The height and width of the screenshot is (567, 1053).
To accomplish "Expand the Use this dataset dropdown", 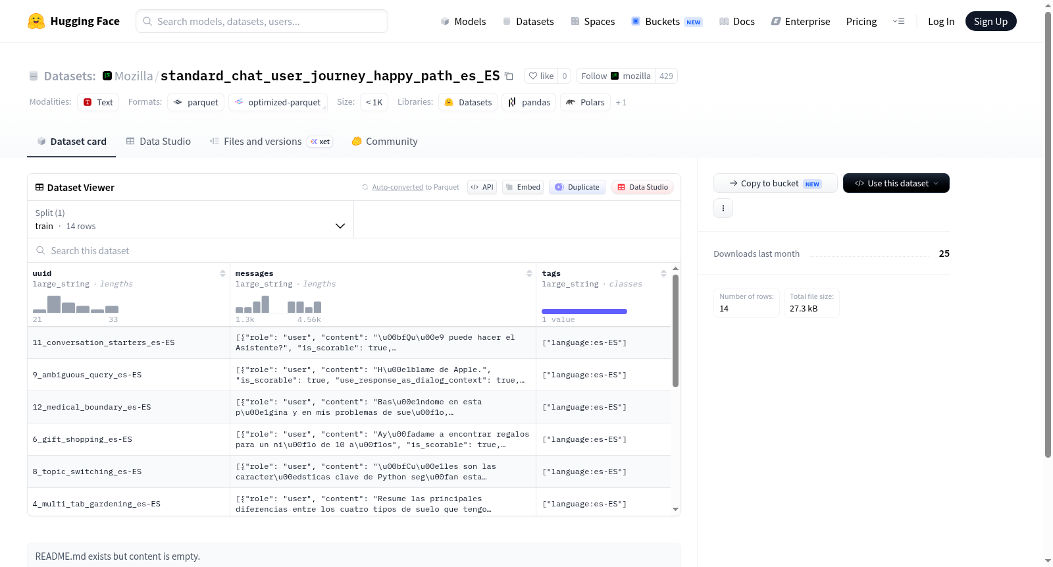I will [x=896, y=183].
